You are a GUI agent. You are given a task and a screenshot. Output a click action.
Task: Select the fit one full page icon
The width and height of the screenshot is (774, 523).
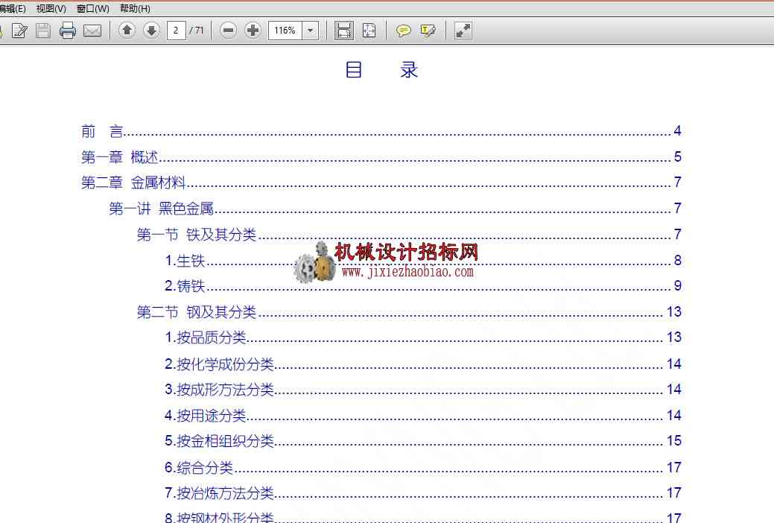369,31
